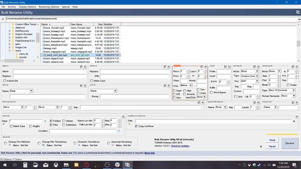301x169 pixels.
Task: Click the top-right panel toggle icon in header
Action: 298,12
